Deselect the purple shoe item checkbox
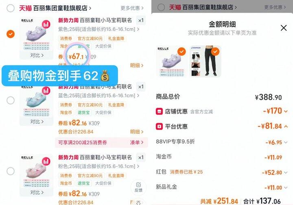293x205 pixels. [11, 34]
